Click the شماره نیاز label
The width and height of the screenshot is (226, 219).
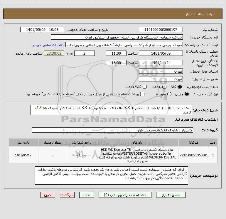pyautogui.click(x=210, y=30)
